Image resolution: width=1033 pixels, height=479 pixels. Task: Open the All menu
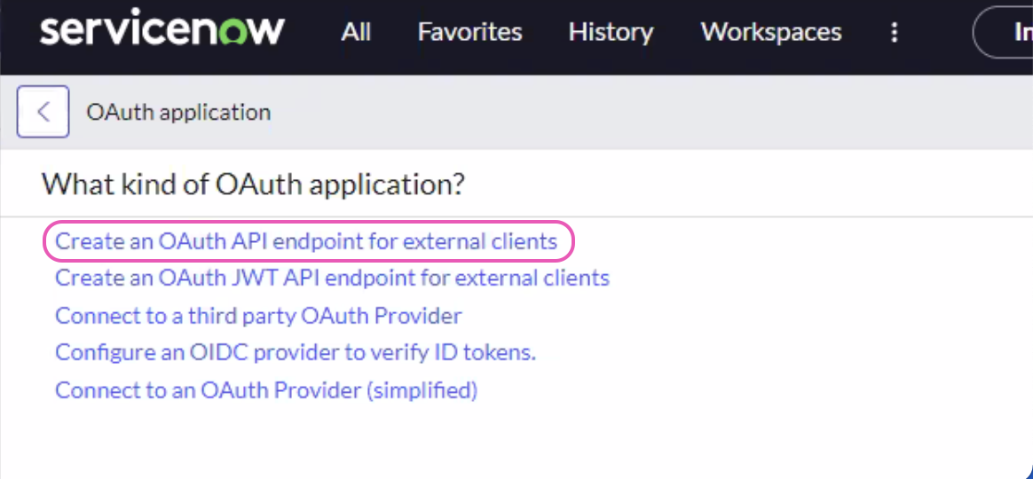click(356, 33)
